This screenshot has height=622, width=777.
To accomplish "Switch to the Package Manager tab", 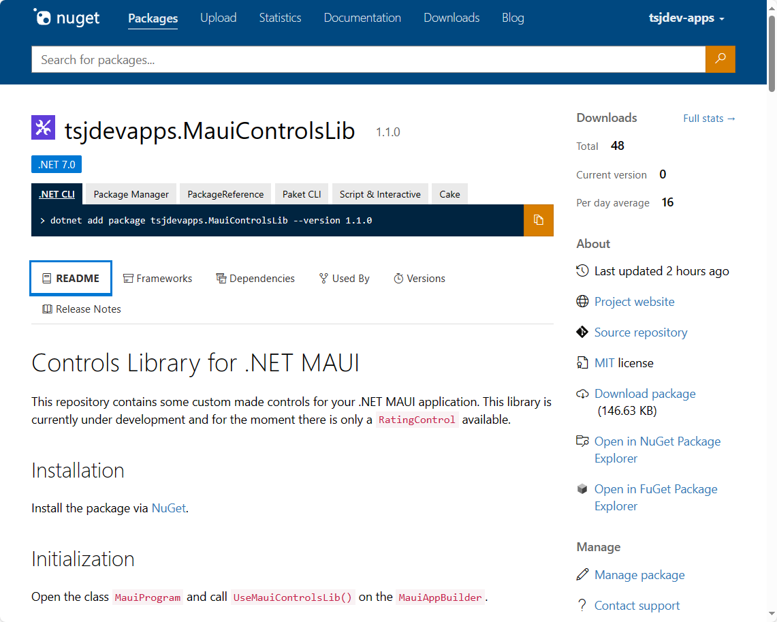I will tap(131, 194).
